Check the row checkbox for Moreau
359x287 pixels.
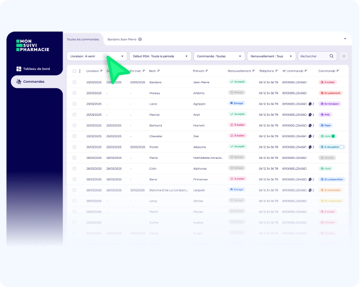coord(74,93)
